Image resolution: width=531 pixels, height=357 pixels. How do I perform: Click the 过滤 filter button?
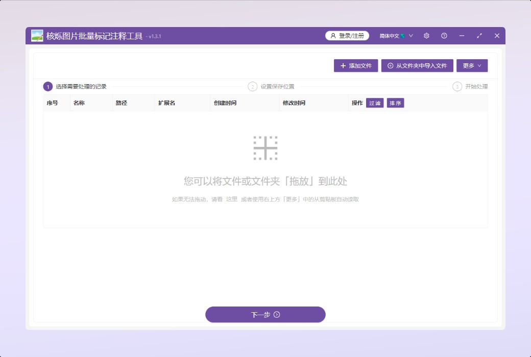tap(375, 103)
